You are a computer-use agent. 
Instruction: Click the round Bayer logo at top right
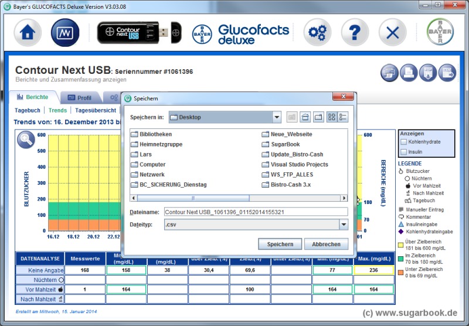click(440, 32)
